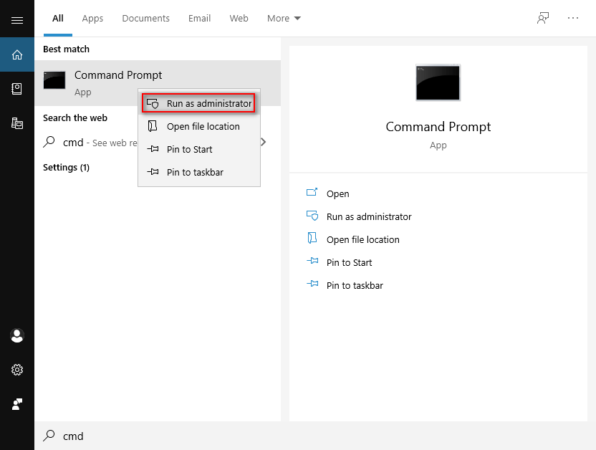Open the hamburger menu in the sidebar
Viewport: 596px width, 450px height.
(x=17, y=19)
